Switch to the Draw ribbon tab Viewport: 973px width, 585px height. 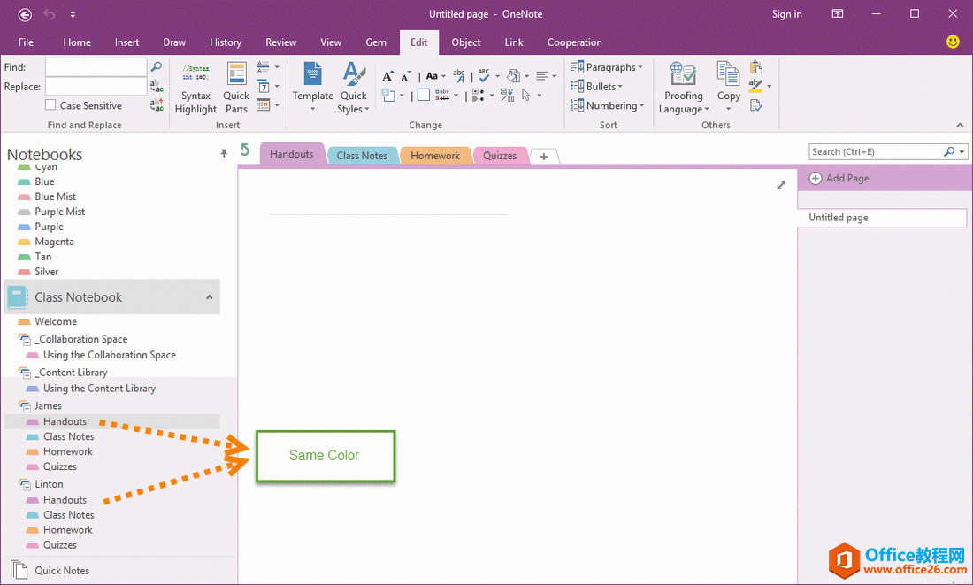[x=174, y=42]
